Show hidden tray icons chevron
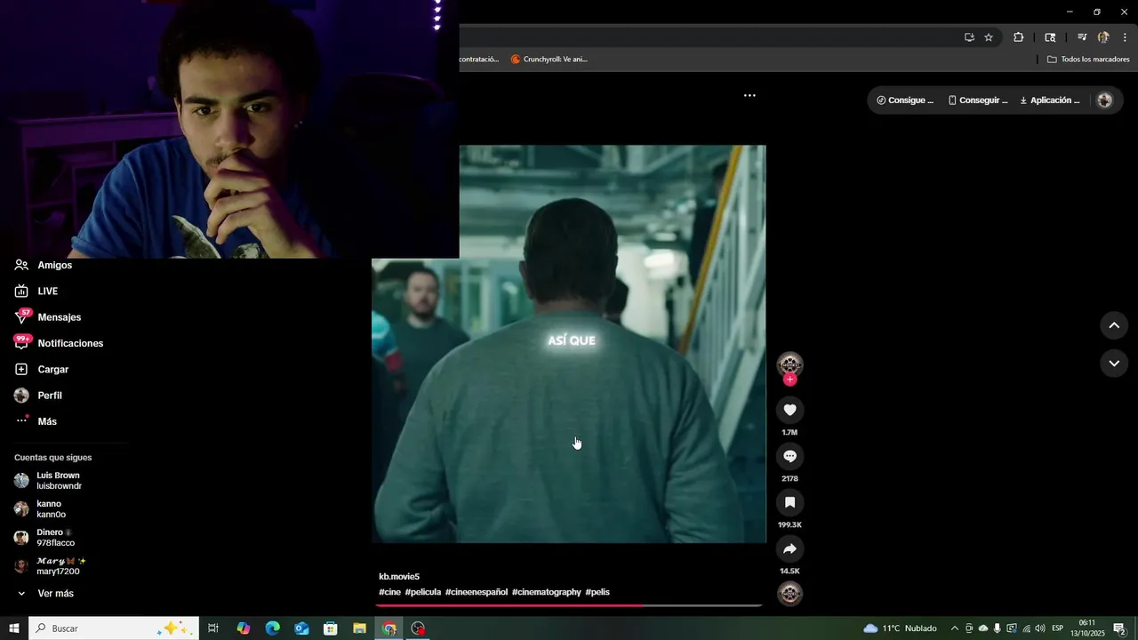The height and width of the screenshot is (640, 1138). [x=955, y=628]
